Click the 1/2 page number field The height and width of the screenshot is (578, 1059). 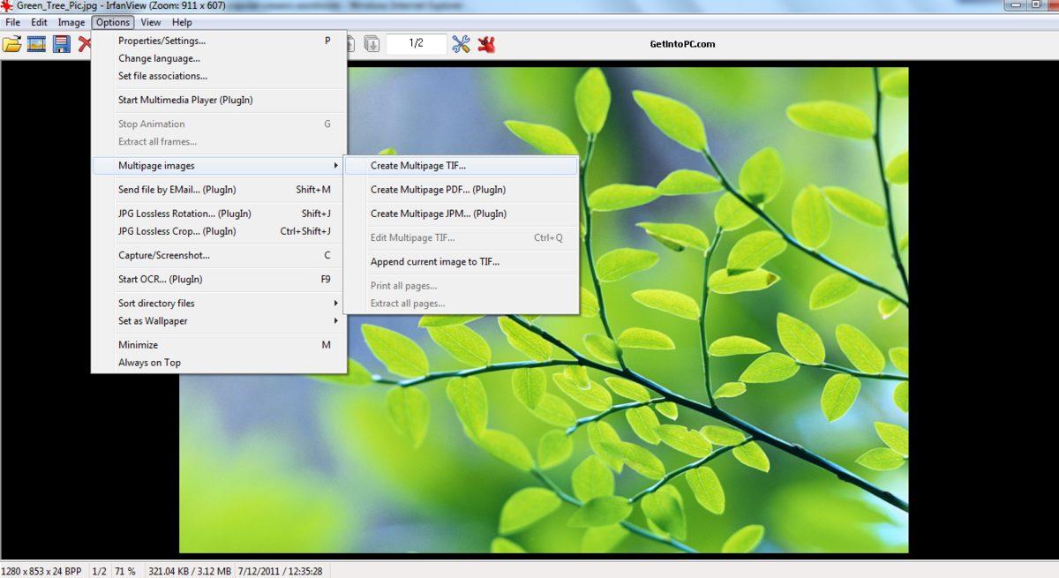tap(416, 44)
